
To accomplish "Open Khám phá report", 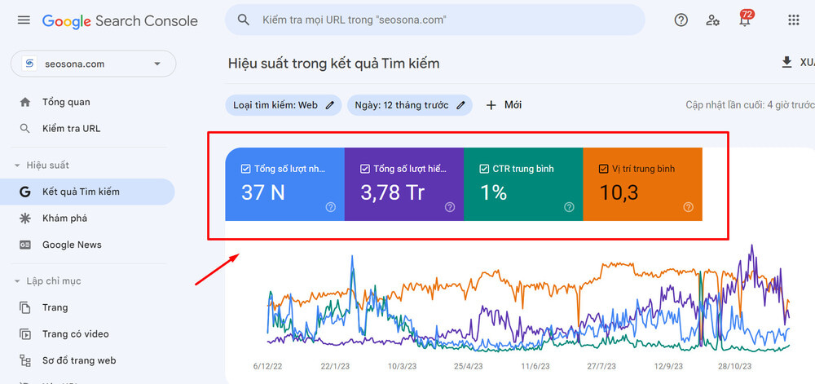I will (65, 218).
